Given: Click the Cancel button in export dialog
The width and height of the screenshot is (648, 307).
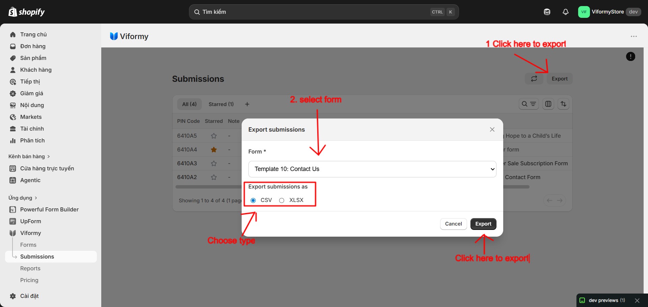Looking at the screenshot, I should tap(453, 224).
